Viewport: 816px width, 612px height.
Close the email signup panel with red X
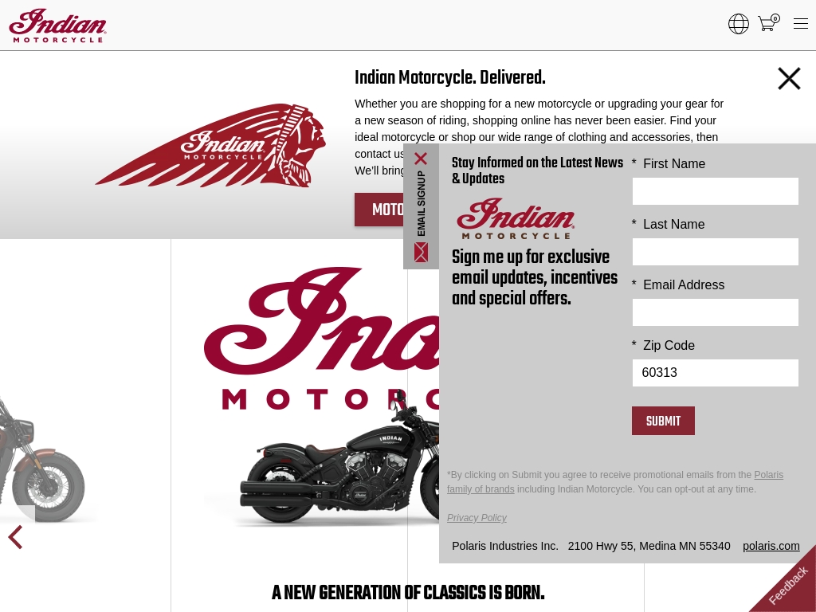[421, 159]
